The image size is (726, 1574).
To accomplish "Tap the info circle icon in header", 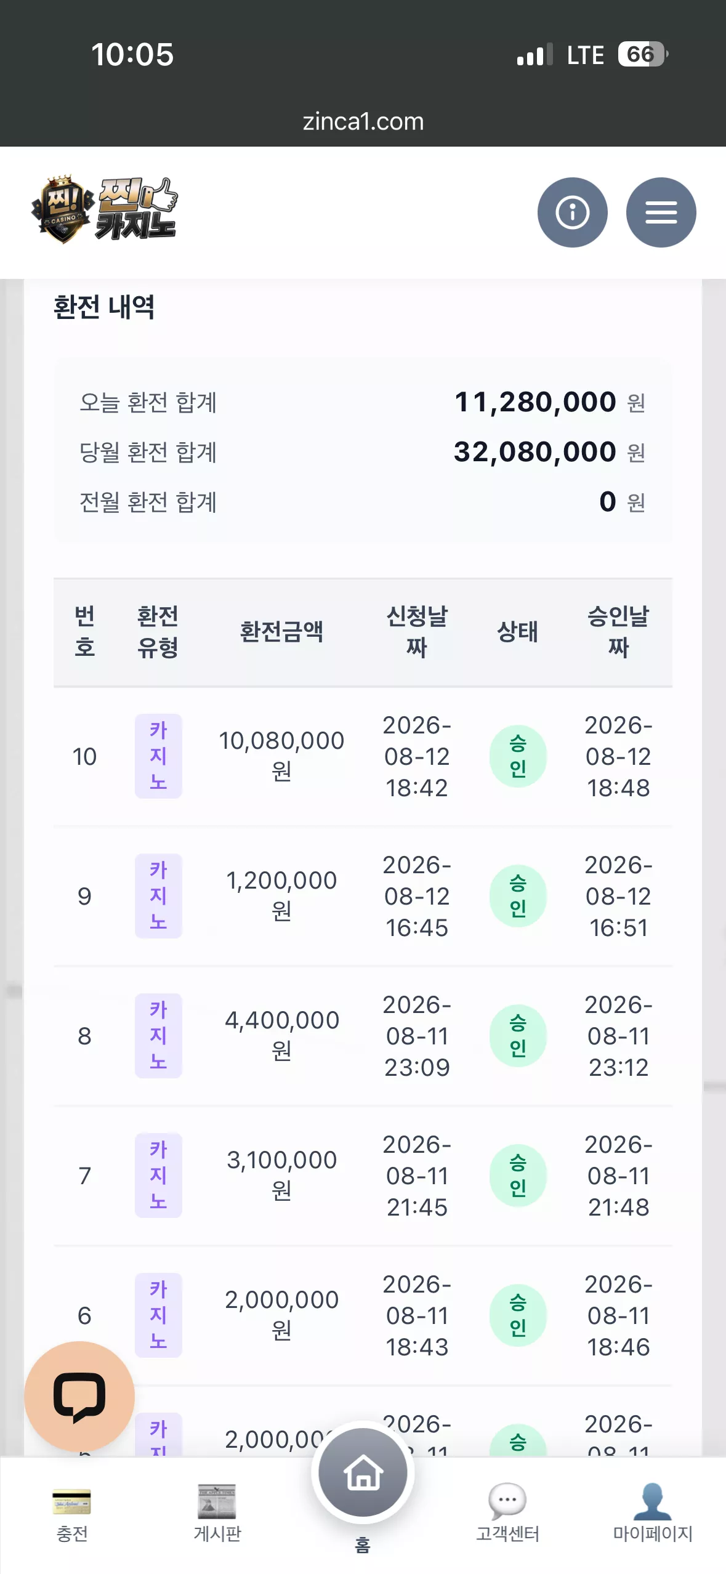I will coord(572,212).
